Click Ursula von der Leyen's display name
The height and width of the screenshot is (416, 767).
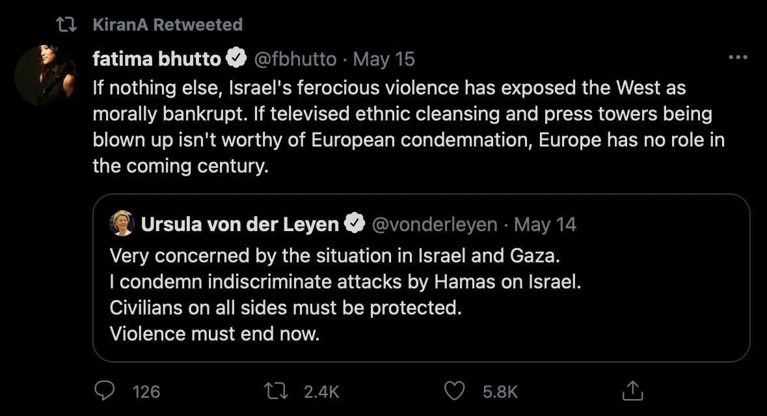click(239, 225)
